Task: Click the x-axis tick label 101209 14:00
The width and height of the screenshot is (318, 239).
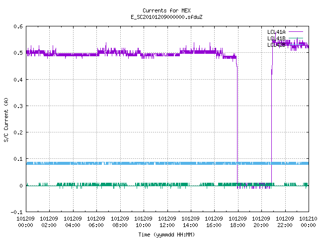Action: click(190, 222)
